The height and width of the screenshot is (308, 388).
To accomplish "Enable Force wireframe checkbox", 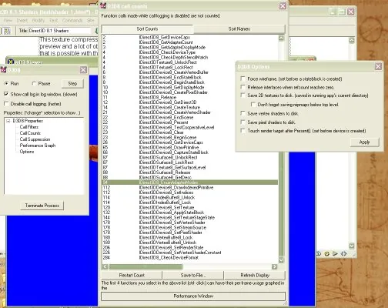I will (242, 79).
